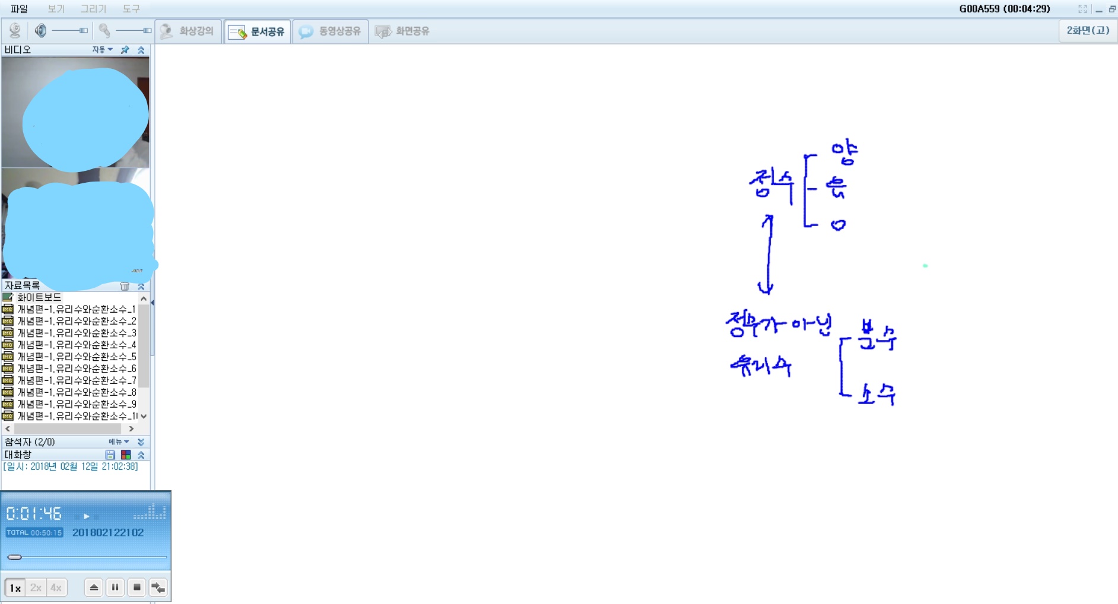Screen dimensions: 1118x604
Task: Select 개념편-1.유리수와순환소수_7
Action: [77, 380]
